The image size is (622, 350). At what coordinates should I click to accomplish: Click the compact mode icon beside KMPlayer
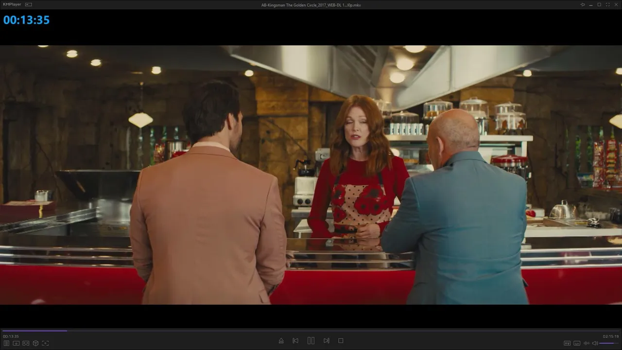29,5
